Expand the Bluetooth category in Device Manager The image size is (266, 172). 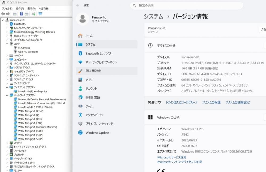[x=7, y=24]
